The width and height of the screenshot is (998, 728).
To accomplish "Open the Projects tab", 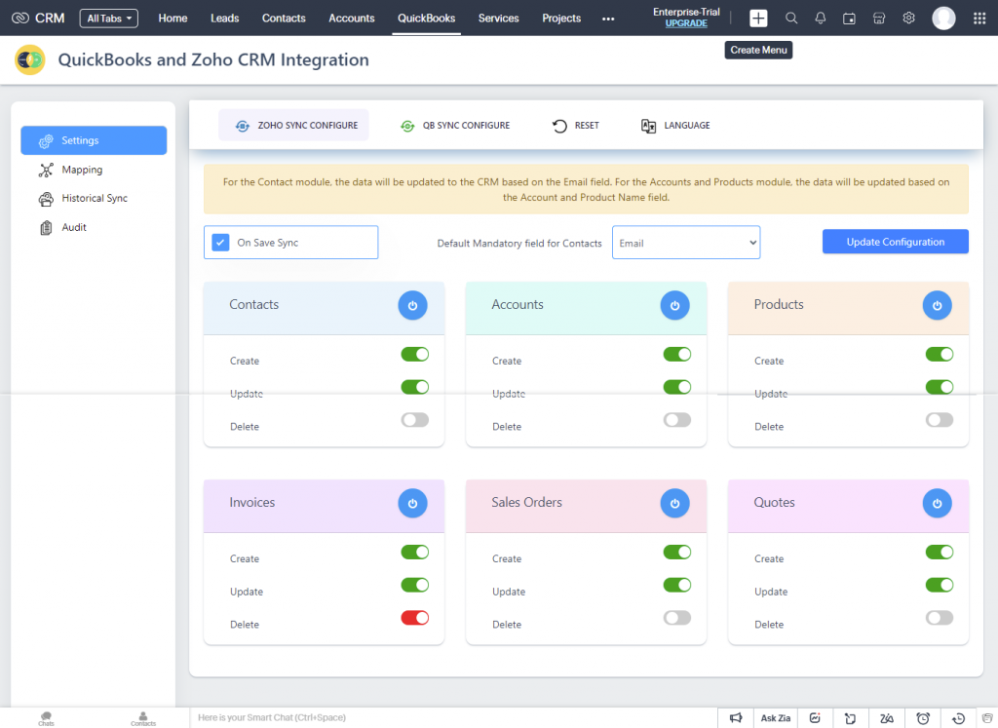I will coord(561,19).
